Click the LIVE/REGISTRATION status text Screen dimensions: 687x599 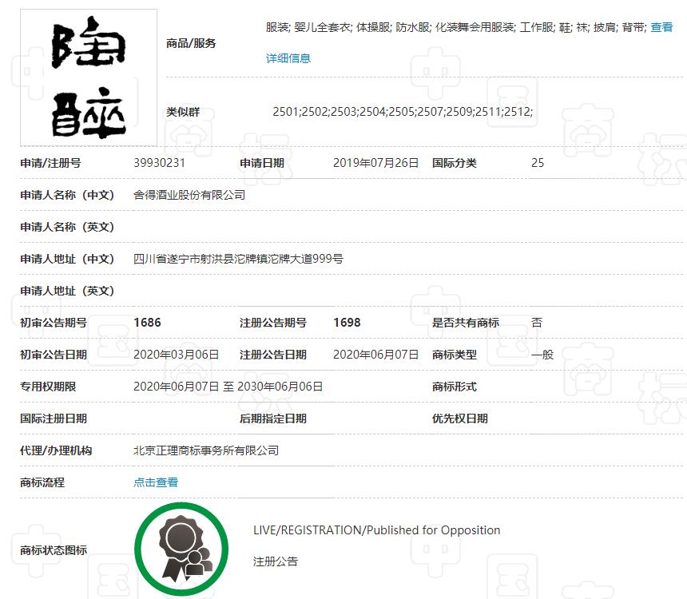coord(375,530)
